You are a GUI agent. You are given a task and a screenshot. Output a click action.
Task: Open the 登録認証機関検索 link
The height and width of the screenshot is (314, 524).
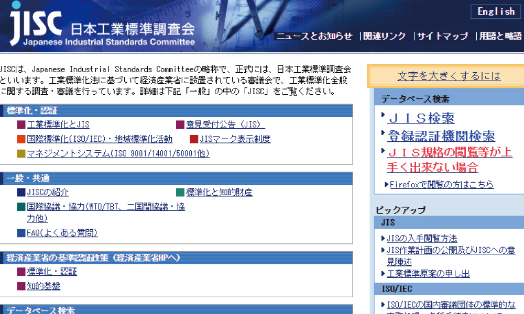pos(441,136)
